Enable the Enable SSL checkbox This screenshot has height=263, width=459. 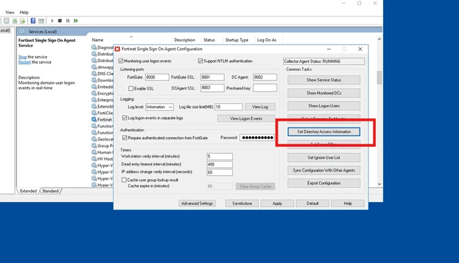pyautogui.click(x=131, y=89)
